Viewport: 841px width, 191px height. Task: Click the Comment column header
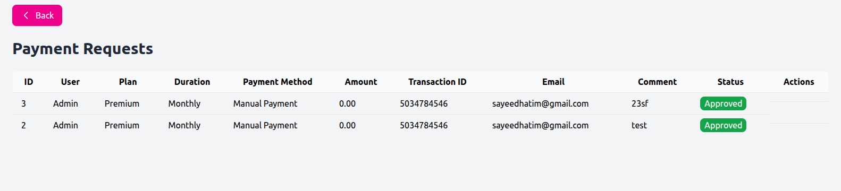657,82
